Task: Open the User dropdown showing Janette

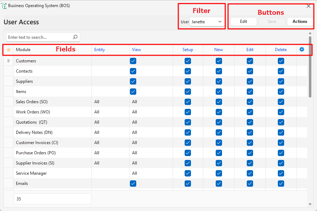Action: coord(207,22)
